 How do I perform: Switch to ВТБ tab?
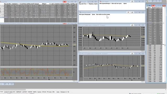coord(53,92)
